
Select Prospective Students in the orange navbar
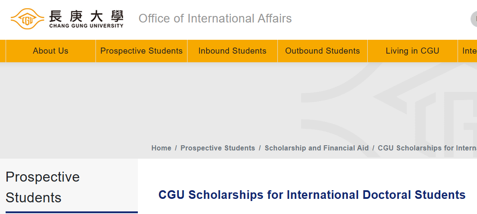[141, 51]
